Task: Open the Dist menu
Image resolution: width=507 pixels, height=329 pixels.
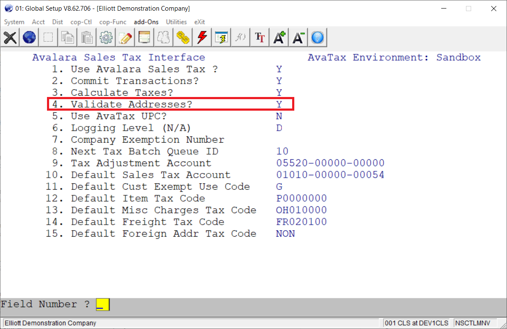Action: point(58,22)
